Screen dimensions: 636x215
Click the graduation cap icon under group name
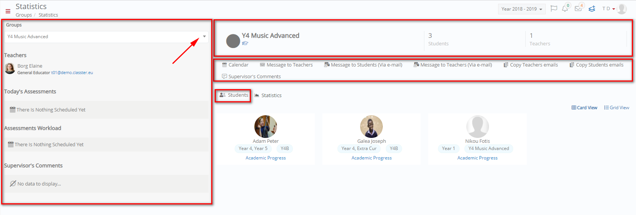245,43
